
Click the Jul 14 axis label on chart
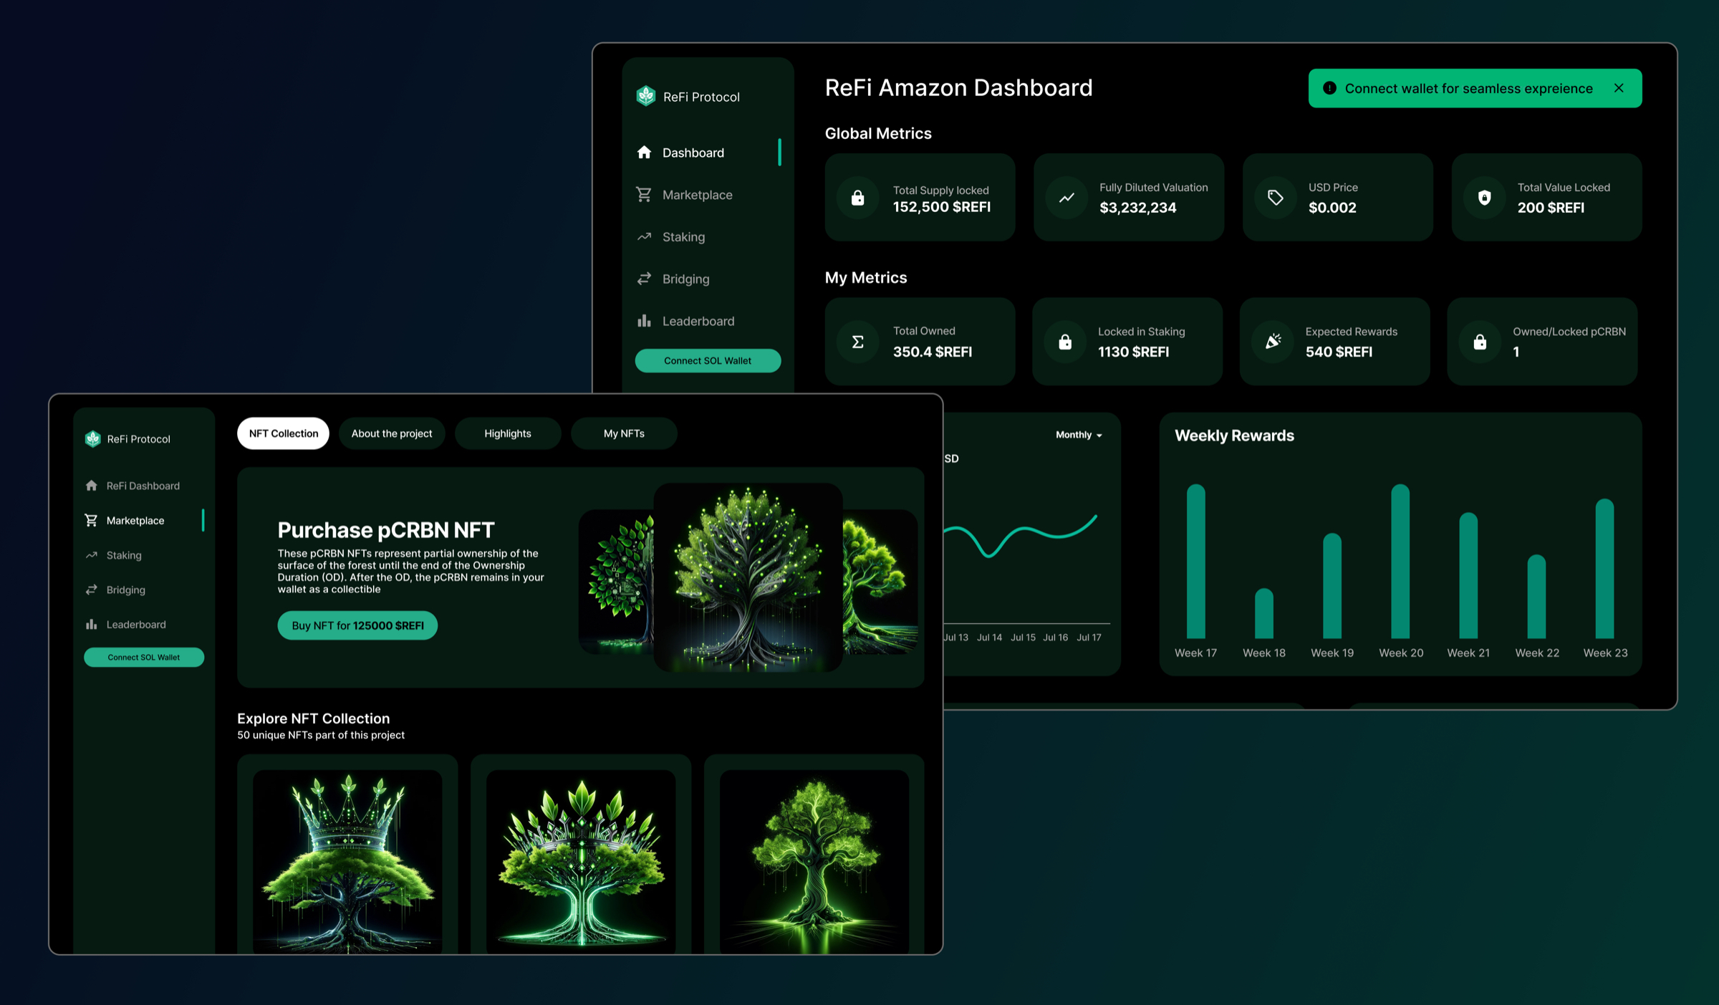coord(989,637)
